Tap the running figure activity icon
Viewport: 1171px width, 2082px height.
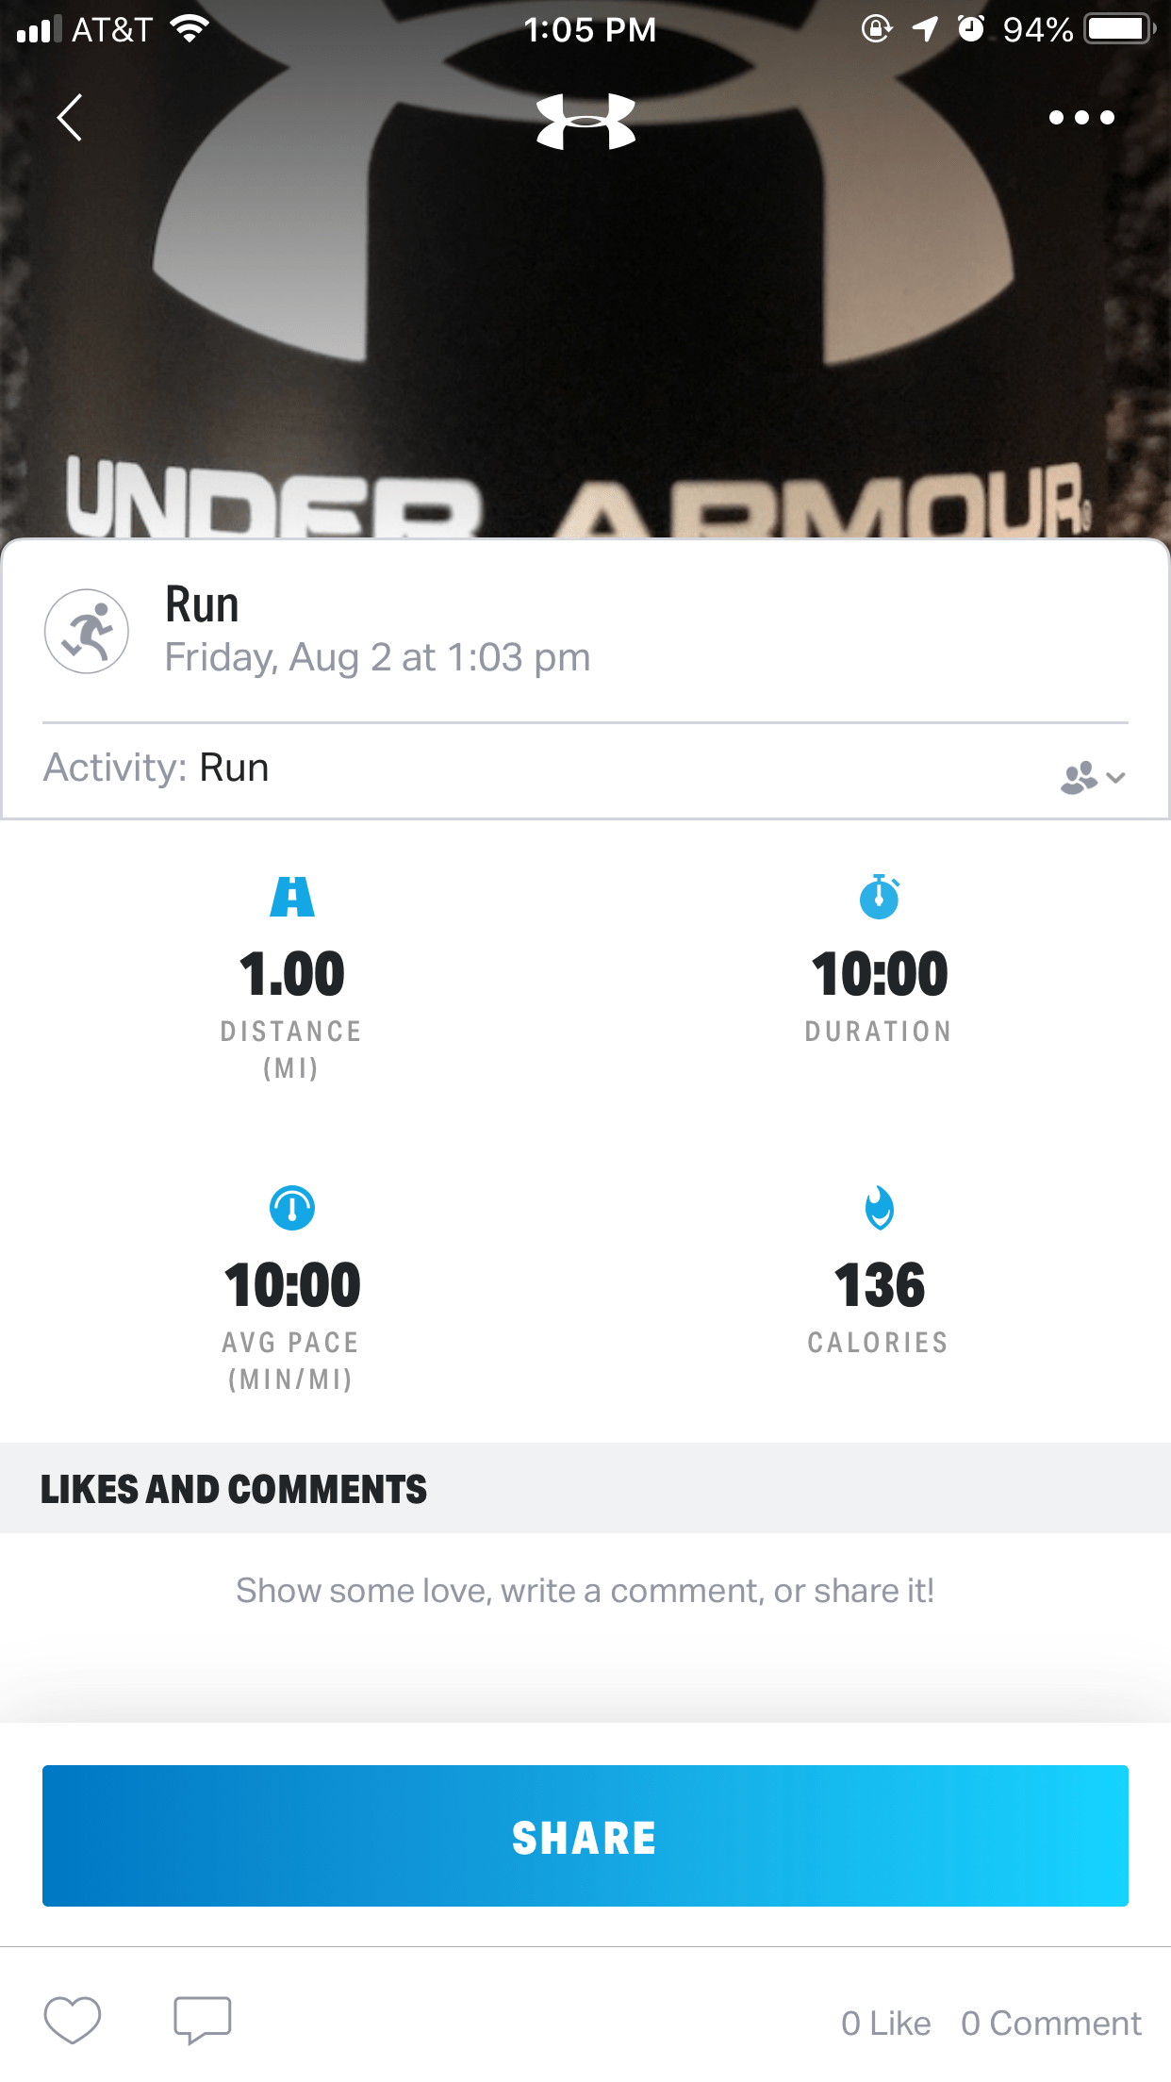coord(87,631)
